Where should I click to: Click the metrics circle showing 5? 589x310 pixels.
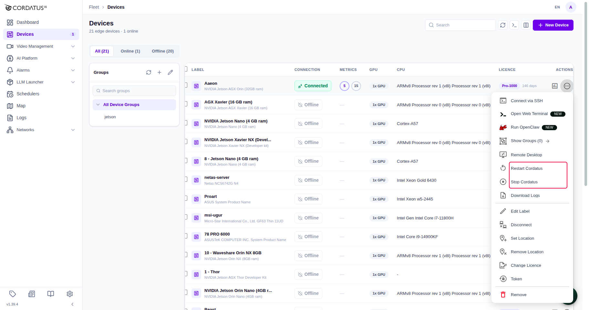click(x=345, y=86)
